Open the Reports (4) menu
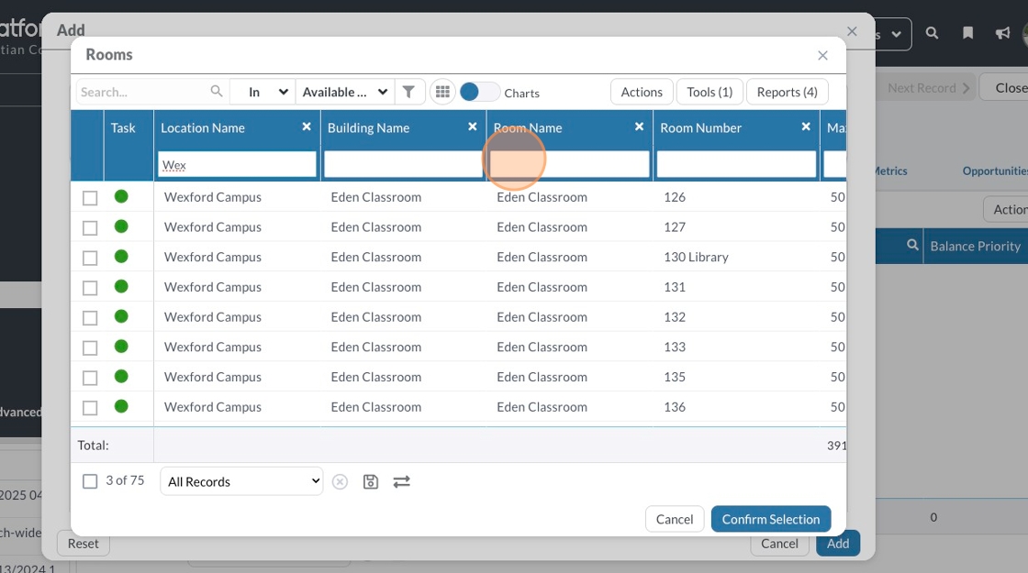The image size is (1028, 573). click(787, 92)
